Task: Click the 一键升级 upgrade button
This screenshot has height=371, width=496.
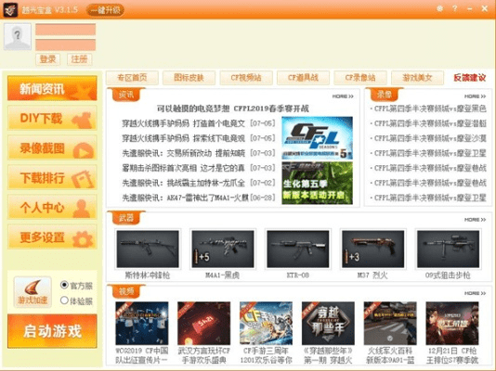Action: click(x=105, y=10)
